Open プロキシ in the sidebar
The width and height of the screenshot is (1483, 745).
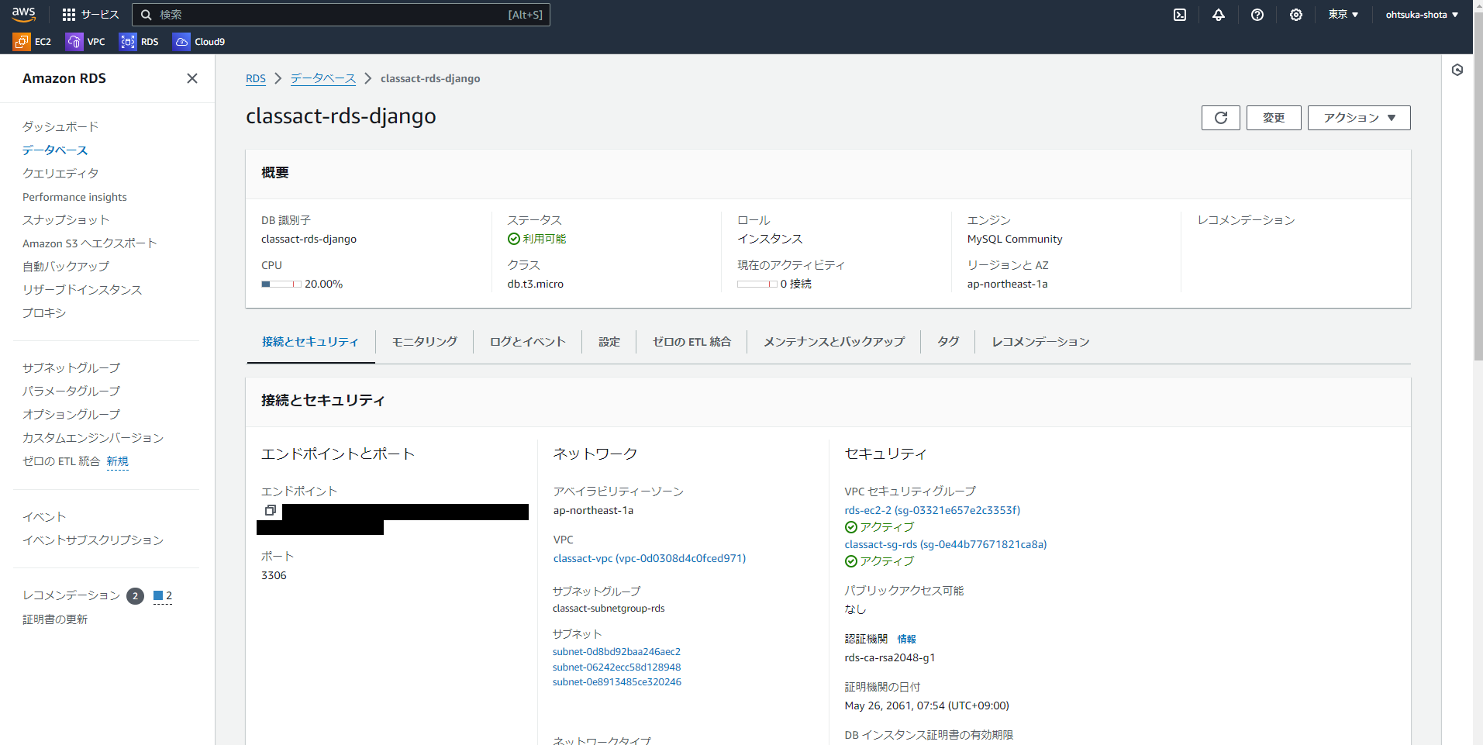[x=44, y=312]
